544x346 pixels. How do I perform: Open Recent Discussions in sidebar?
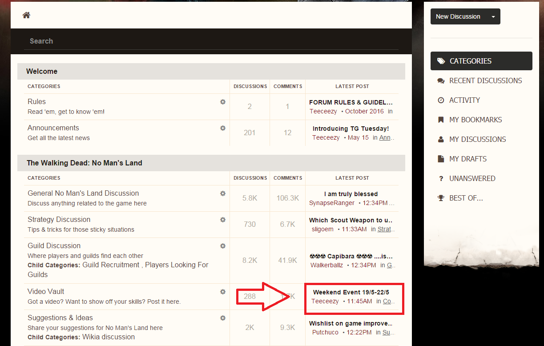point(485,80)
